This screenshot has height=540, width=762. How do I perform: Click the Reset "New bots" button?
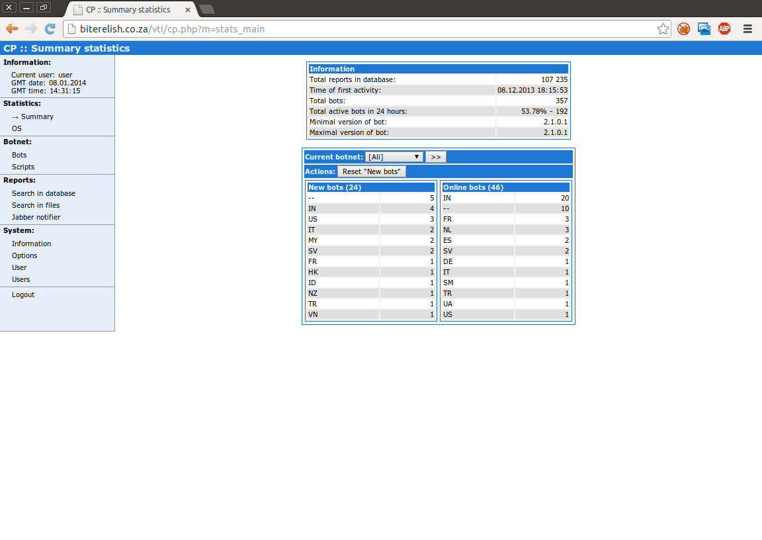pyautogui.click(x=371, y=171)
